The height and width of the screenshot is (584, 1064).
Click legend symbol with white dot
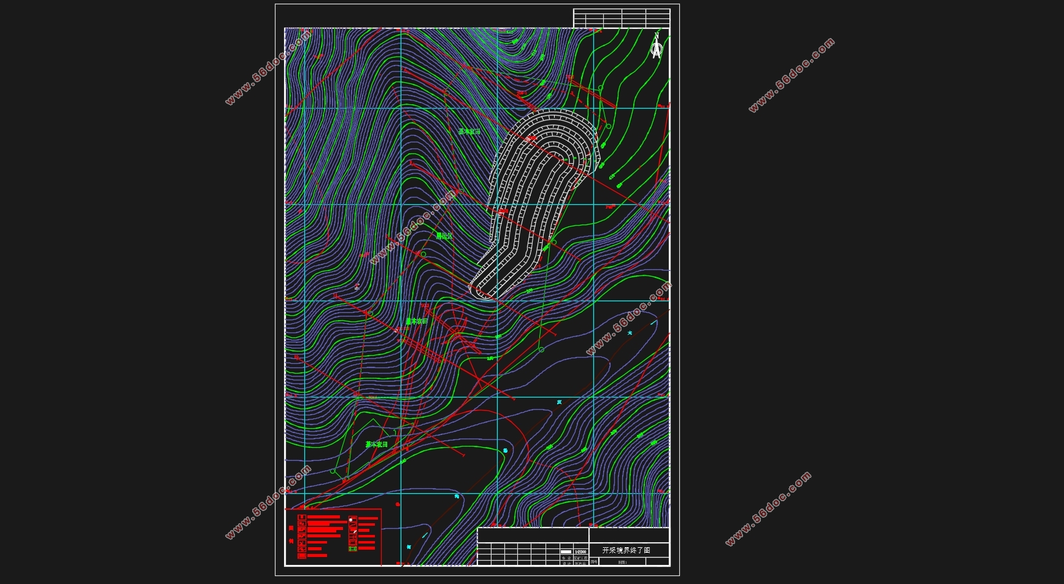click(x=352, y=520)
